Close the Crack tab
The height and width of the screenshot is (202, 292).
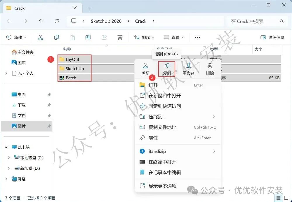pyautogui.click(x=75, y=8)
